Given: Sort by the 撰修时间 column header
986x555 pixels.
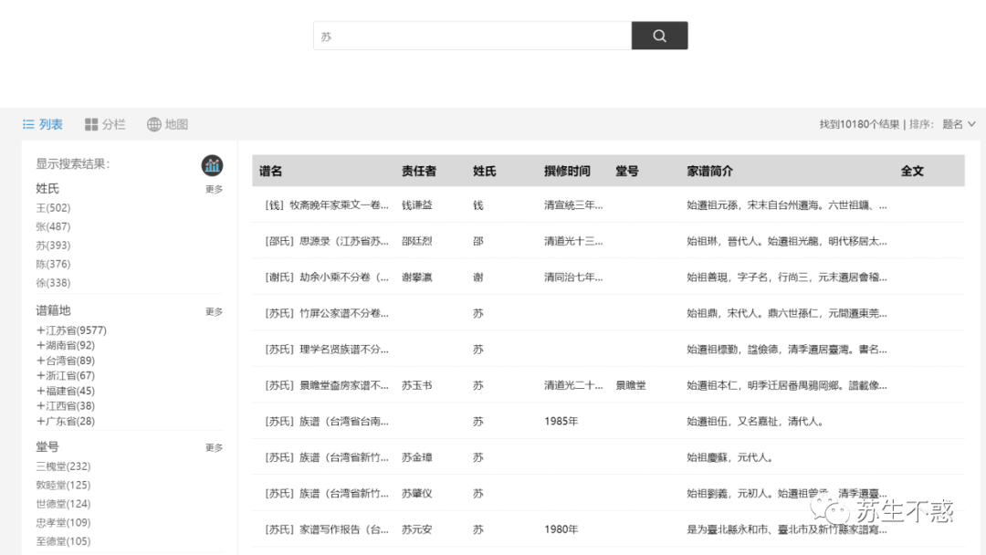Looking at the screenshot, I should (x=567, y=171).
